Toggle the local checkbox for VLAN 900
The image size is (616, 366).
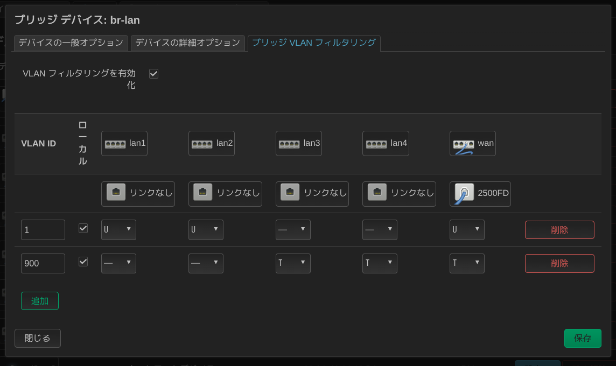(x=83, y=262)
